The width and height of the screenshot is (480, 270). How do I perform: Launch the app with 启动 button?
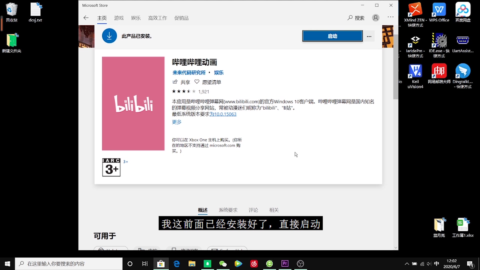(332, 36)
